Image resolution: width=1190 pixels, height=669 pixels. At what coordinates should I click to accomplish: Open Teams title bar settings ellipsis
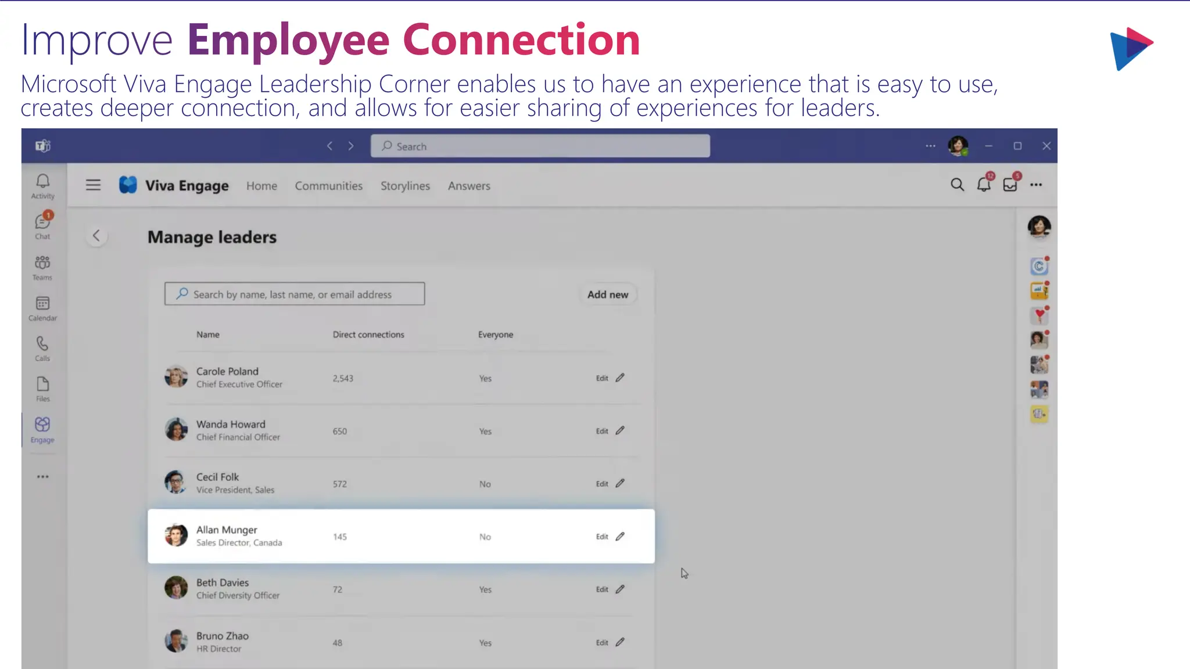click(930, 146)
